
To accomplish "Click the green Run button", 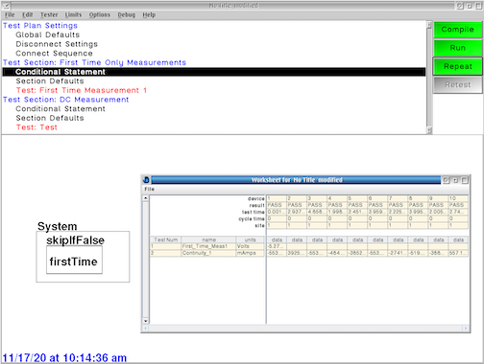I will 457,48.
